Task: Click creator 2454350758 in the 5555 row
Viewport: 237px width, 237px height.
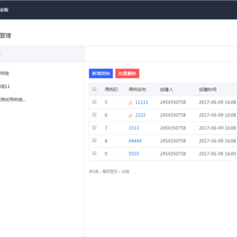Action: (173, 154)
